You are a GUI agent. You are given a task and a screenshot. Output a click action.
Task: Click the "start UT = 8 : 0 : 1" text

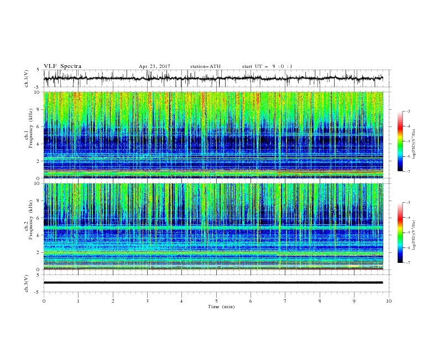click(x=267, y=66)
